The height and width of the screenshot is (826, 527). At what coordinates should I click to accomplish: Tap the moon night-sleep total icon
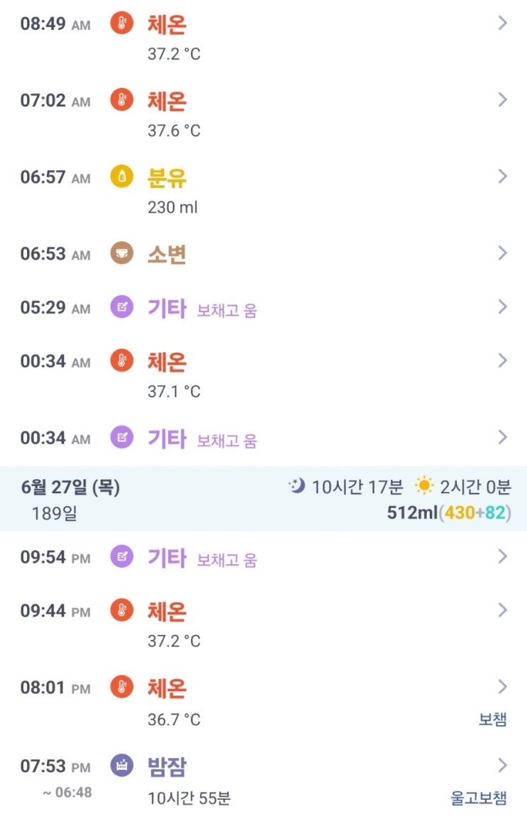click(296, 486)
